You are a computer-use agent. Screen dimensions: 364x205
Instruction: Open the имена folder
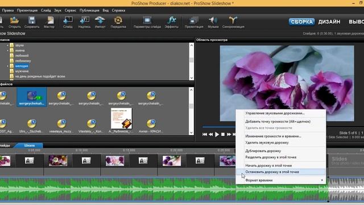click(x=20, y=51)
